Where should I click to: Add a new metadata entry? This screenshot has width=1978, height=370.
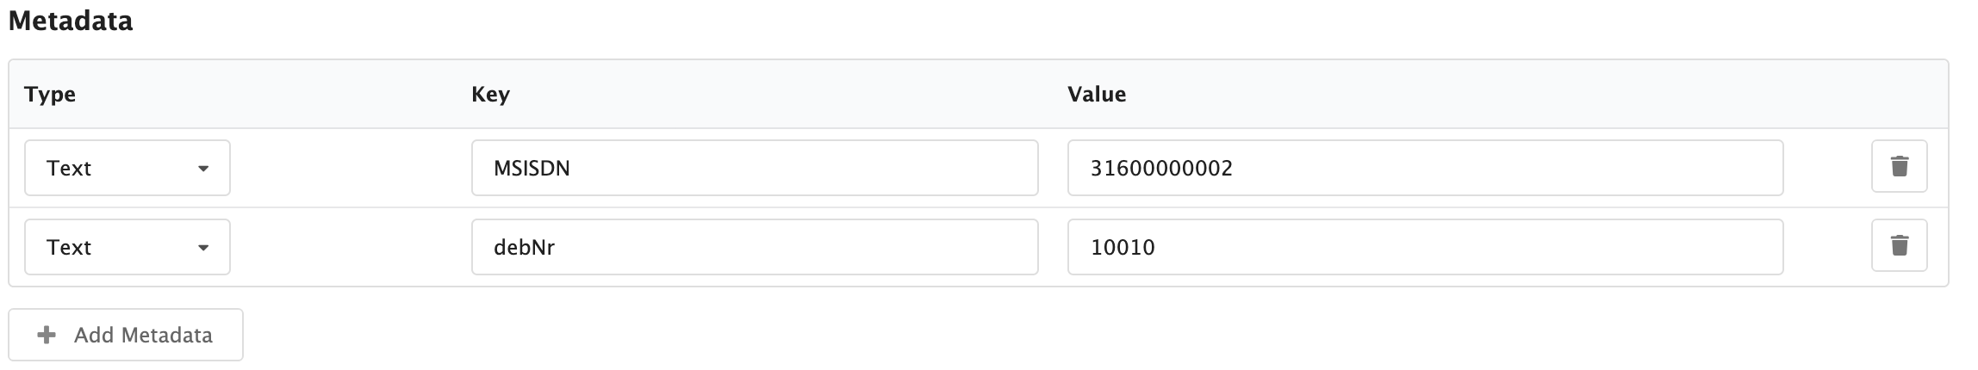(126, 335)
